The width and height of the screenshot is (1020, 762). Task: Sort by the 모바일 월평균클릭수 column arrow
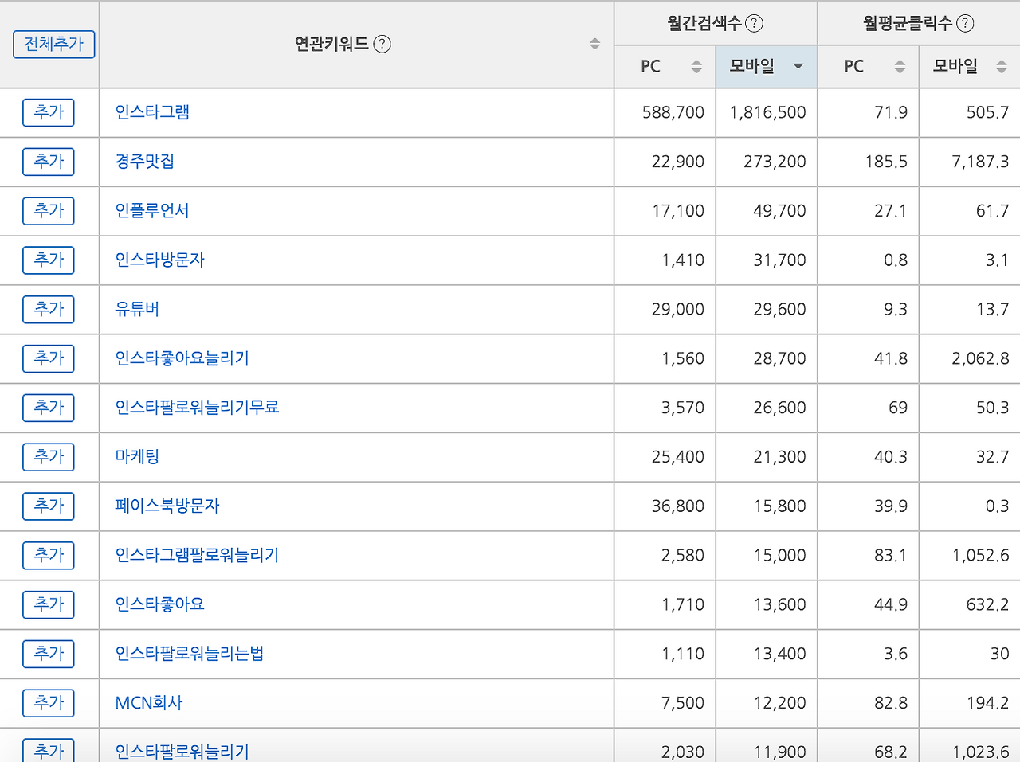click(x=1002, y=67)
